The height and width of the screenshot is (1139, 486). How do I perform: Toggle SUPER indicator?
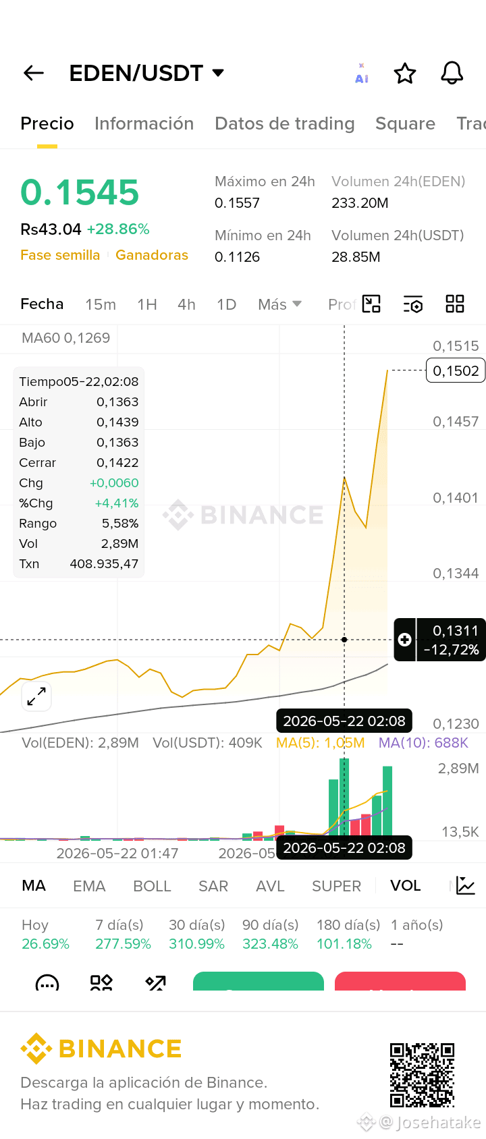pyautogui.click(x=336, y=885)
